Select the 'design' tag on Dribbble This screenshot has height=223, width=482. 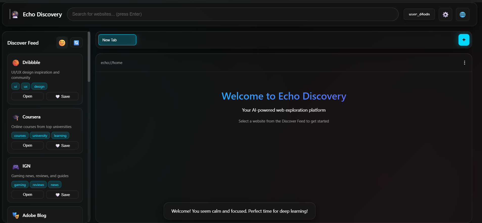click(x=39, y=86)
